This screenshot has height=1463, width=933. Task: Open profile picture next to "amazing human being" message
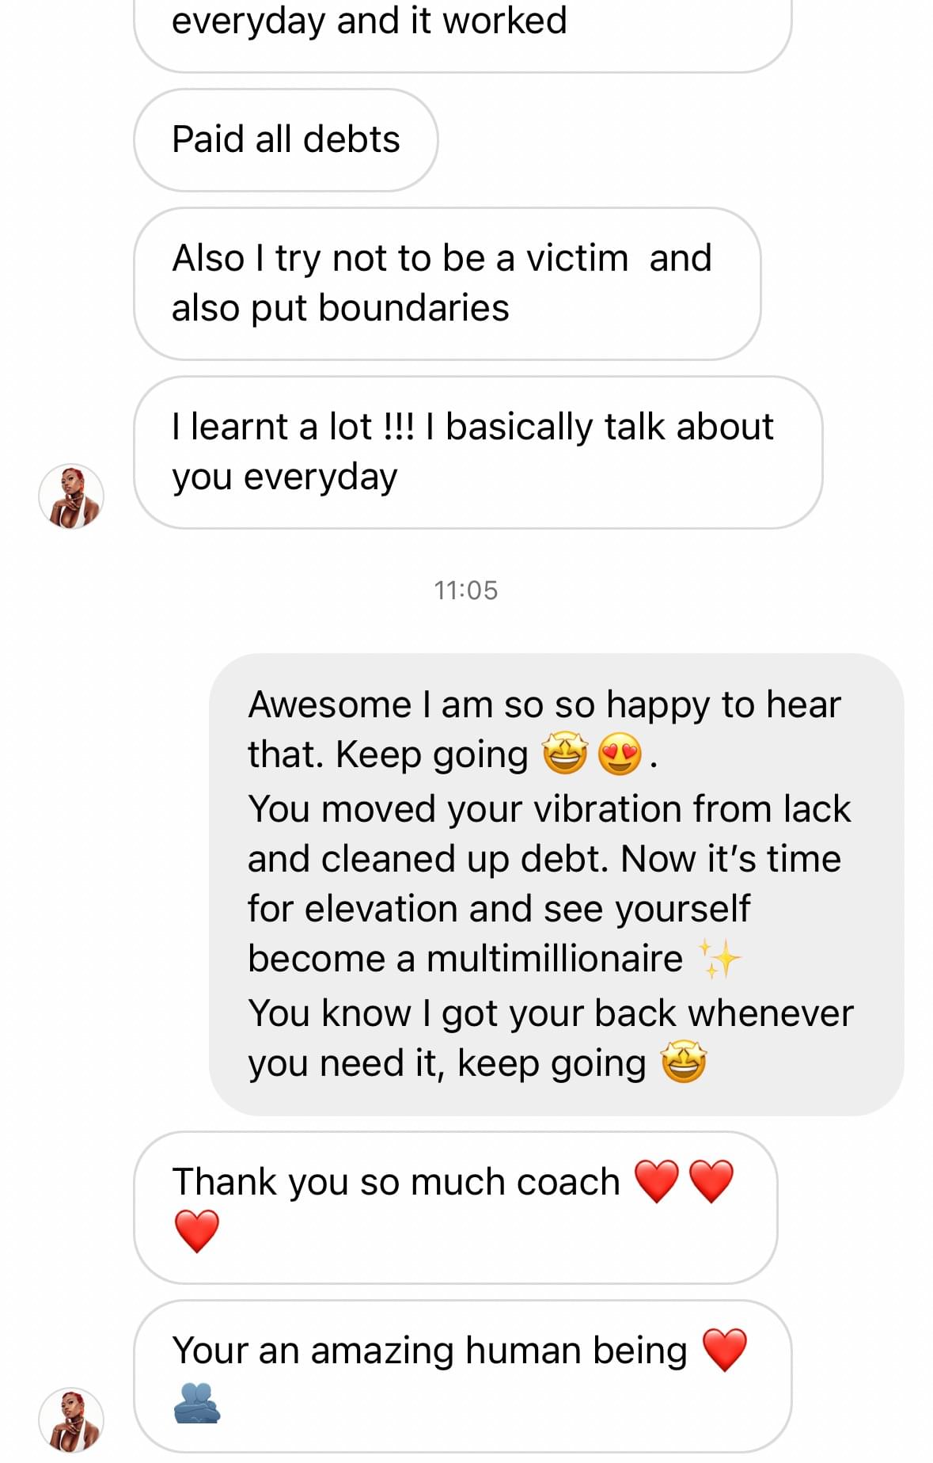pos(71,1419)
